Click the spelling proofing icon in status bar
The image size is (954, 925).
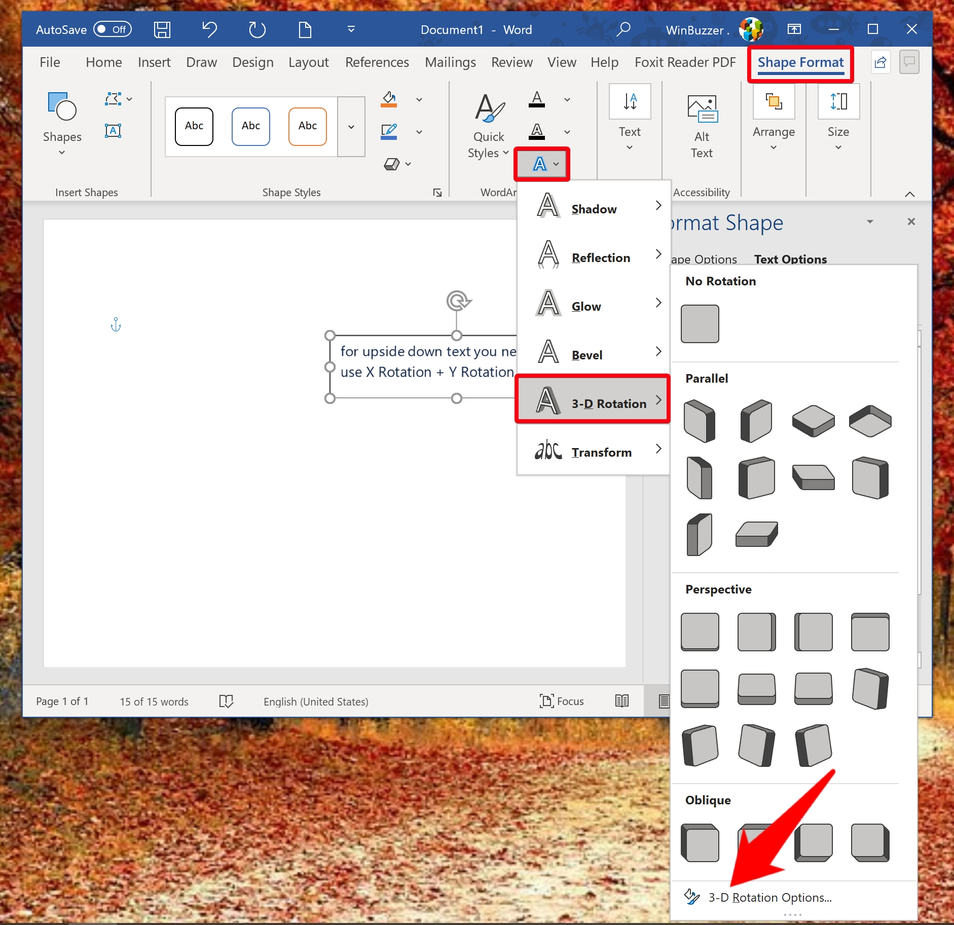(x=226, y=701)
